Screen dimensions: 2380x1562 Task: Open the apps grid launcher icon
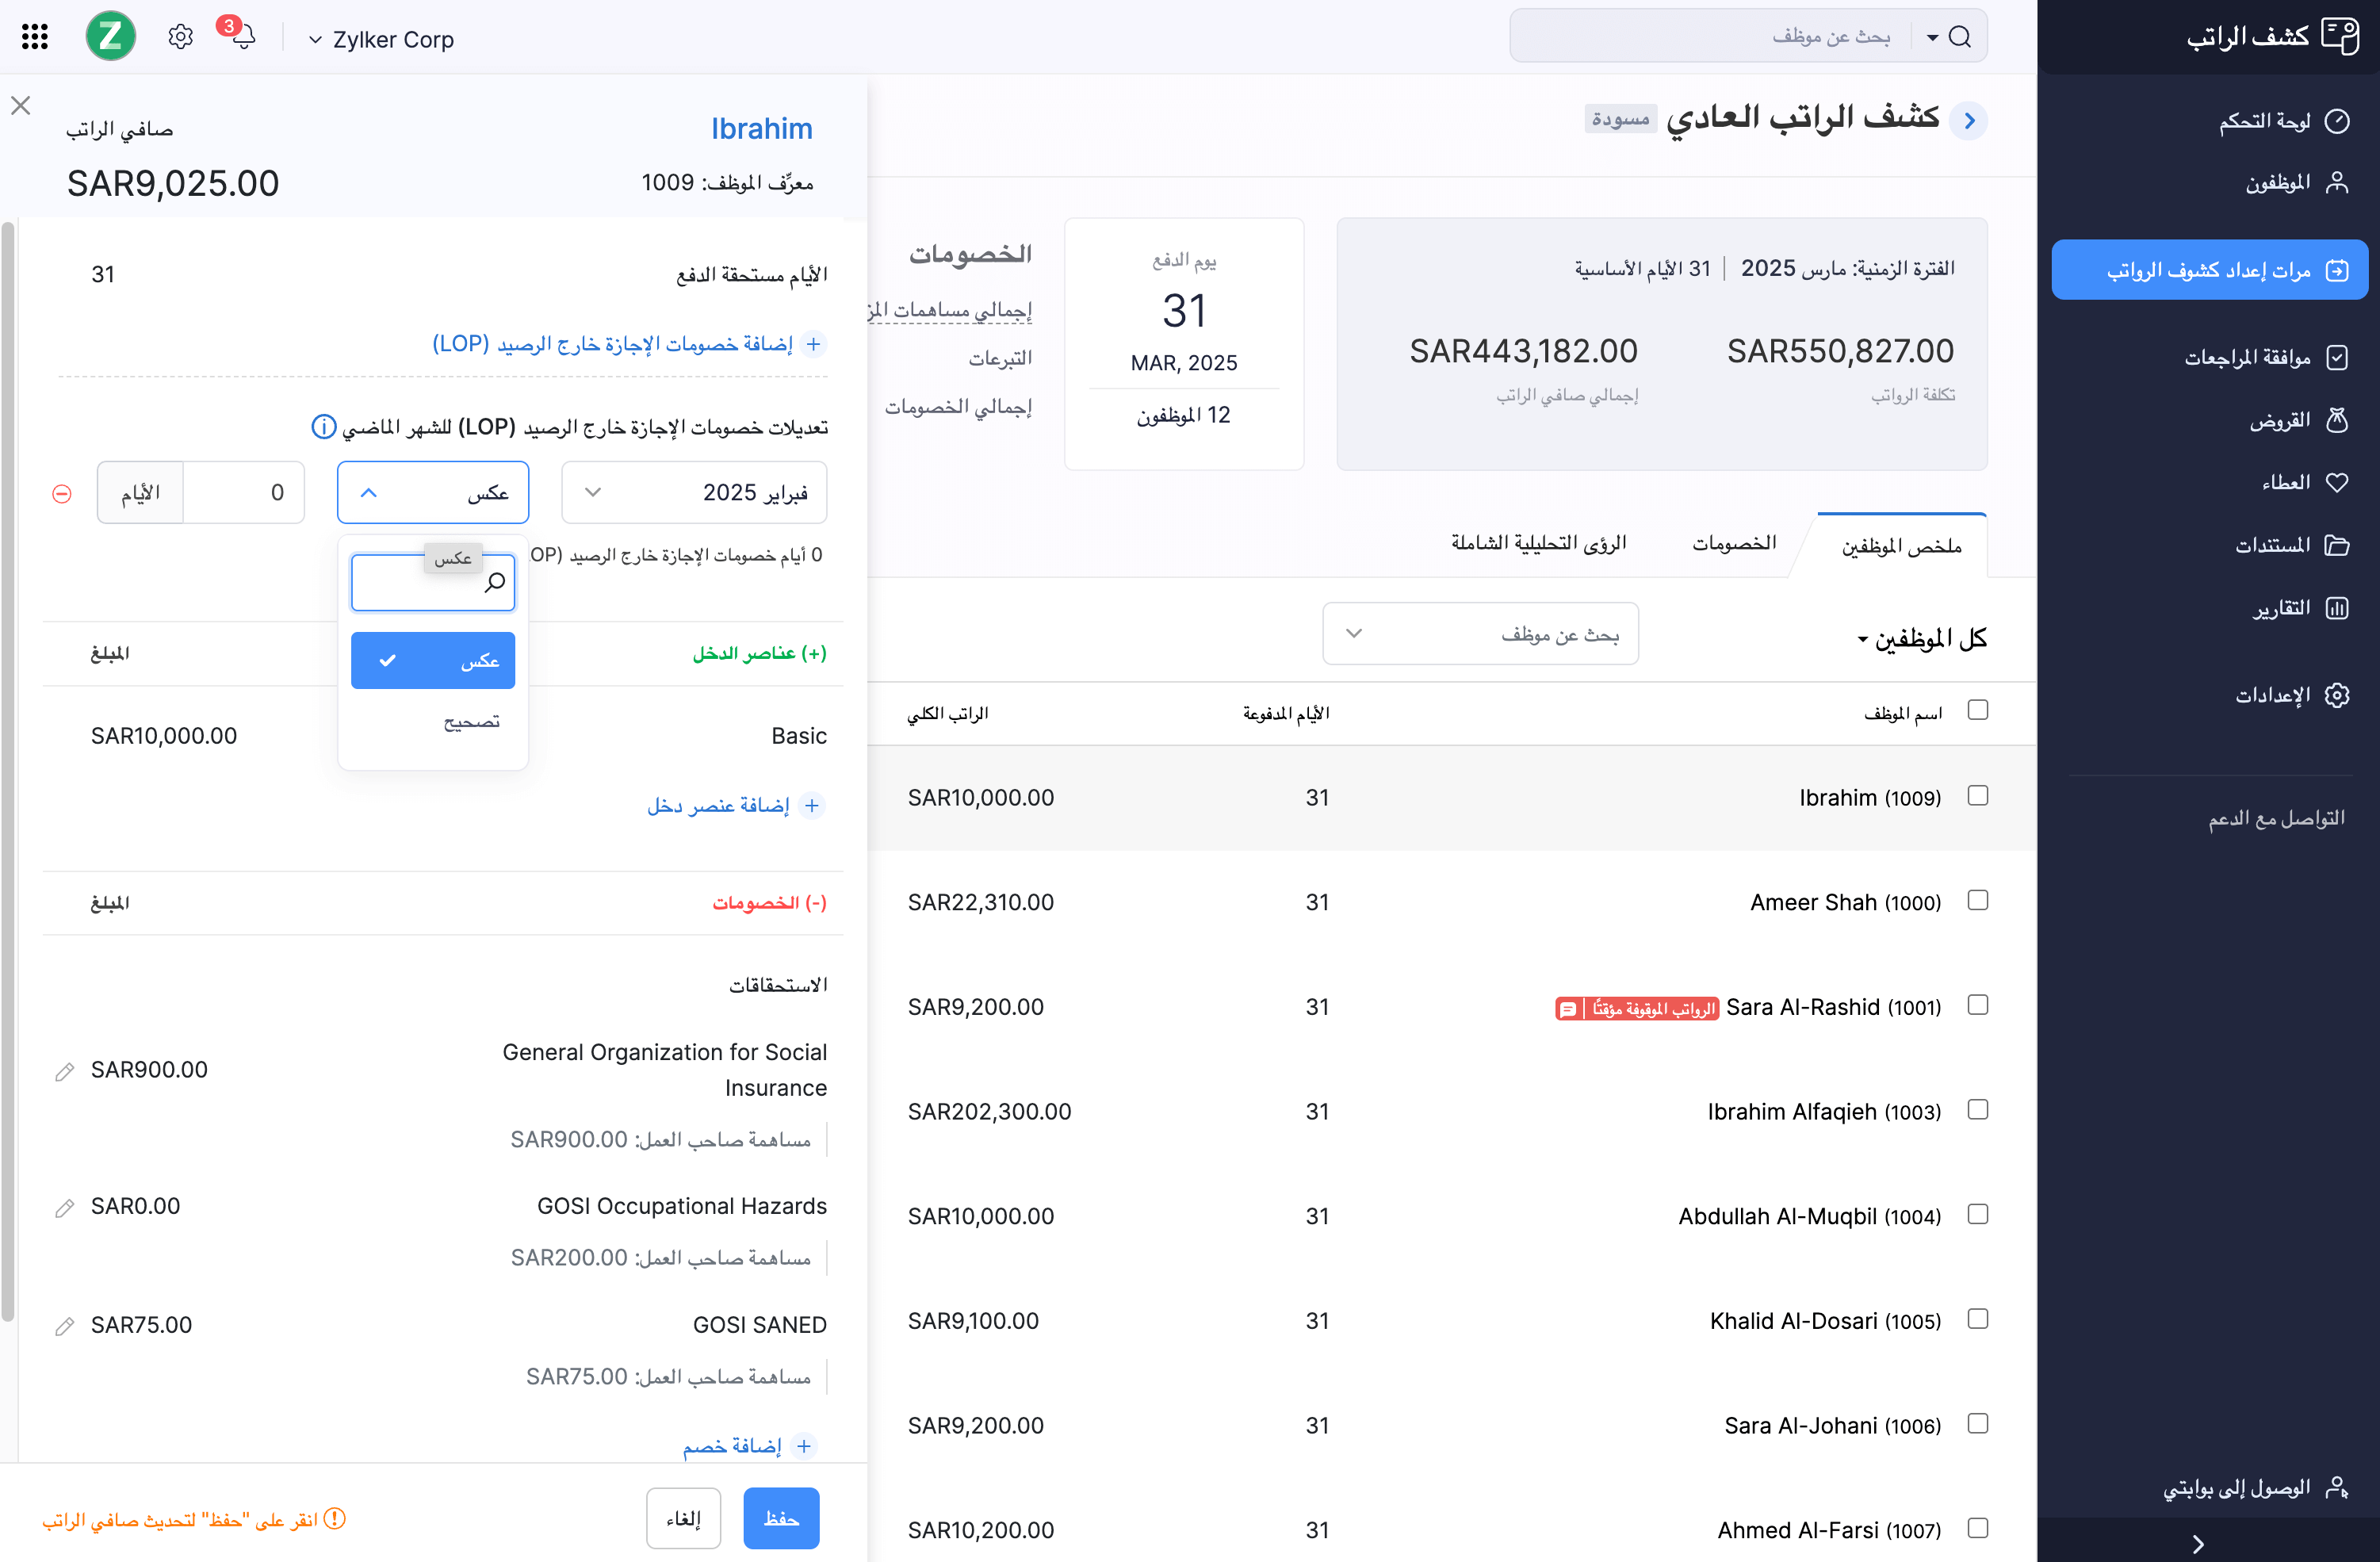pyautogui.click(x=35, y=38)
